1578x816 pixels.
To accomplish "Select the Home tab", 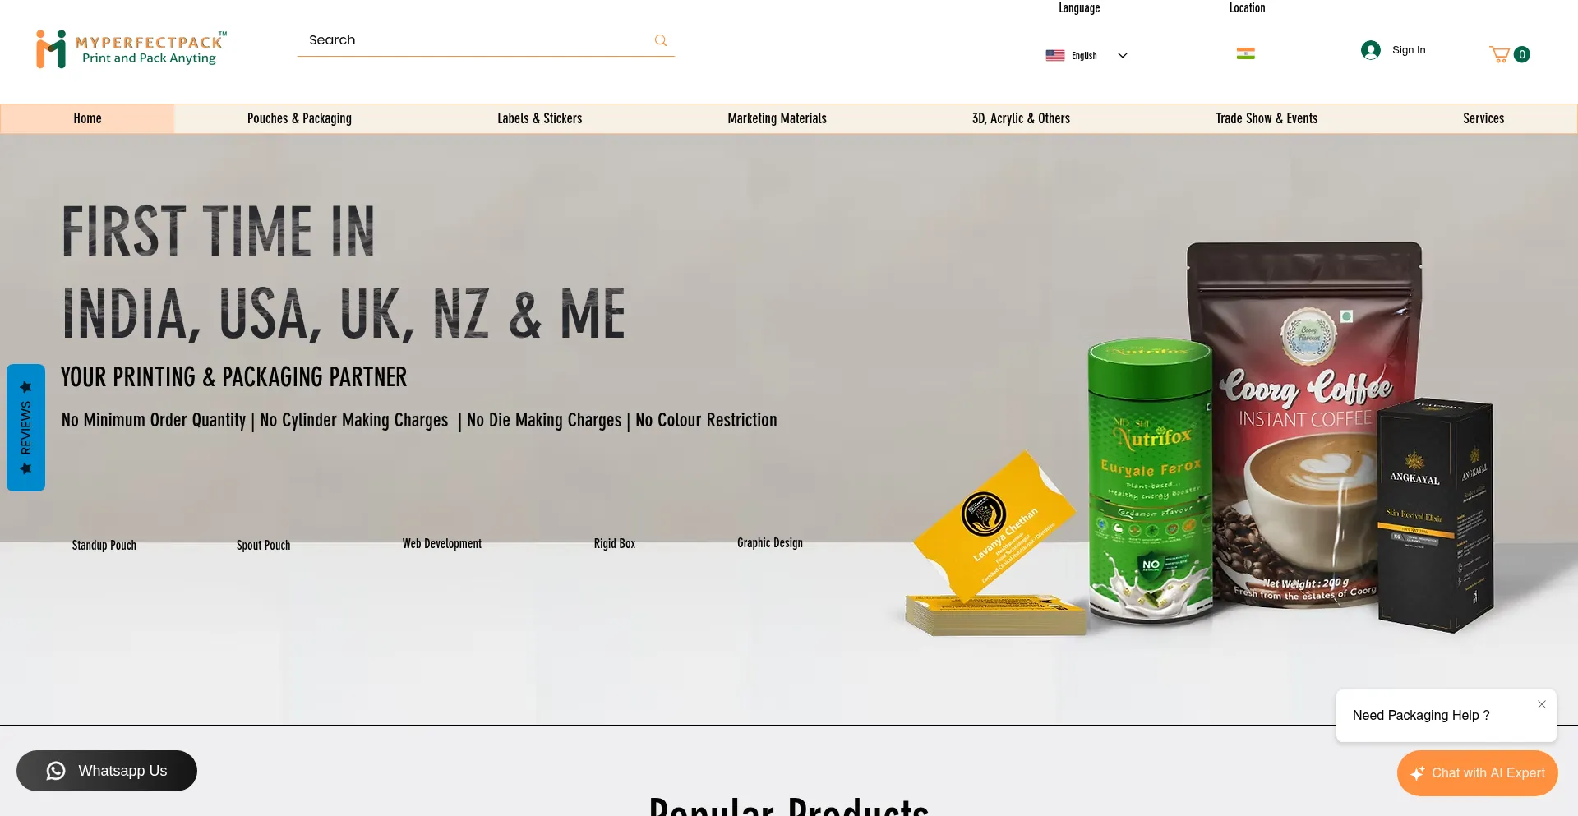I will 87,118.
